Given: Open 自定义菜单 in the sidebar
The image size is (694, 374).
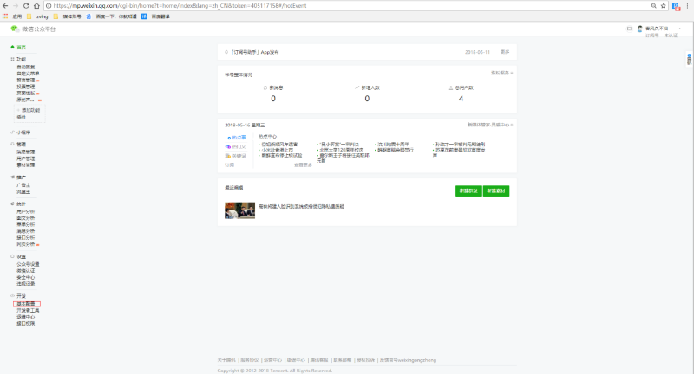Looking at the screenshot, I should (28, 74).
